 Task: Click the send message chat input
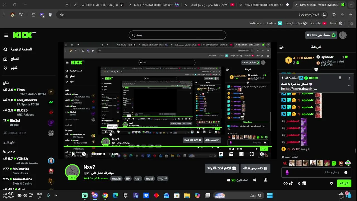tap(316, 173)
